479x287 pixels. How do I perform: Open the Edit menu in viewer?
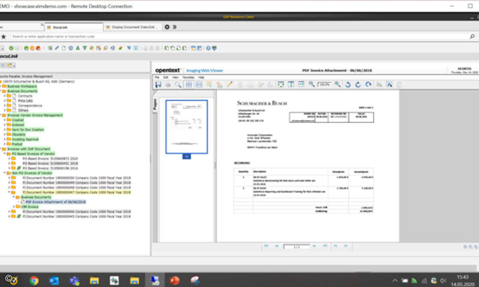click(x=165, y=77)
